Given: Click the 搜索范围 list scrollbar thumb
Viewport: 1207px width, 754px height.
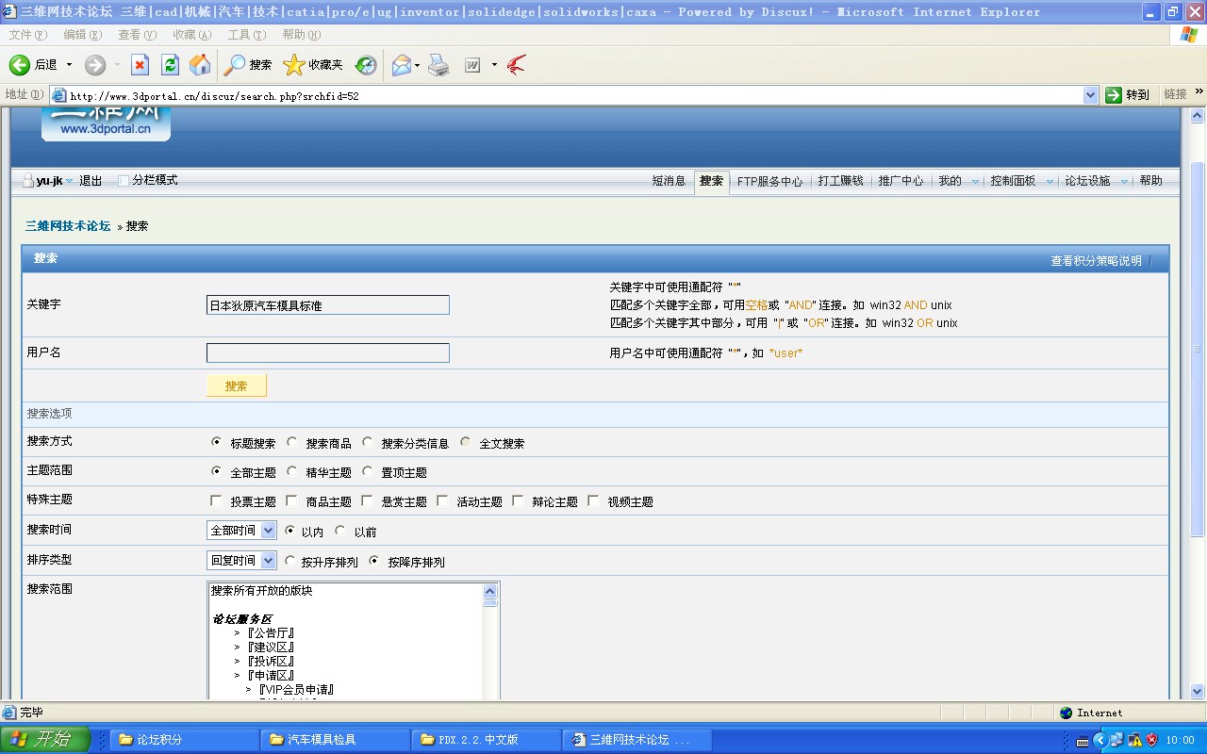Looking at the screenshot, I should click(x=490, y=602).
